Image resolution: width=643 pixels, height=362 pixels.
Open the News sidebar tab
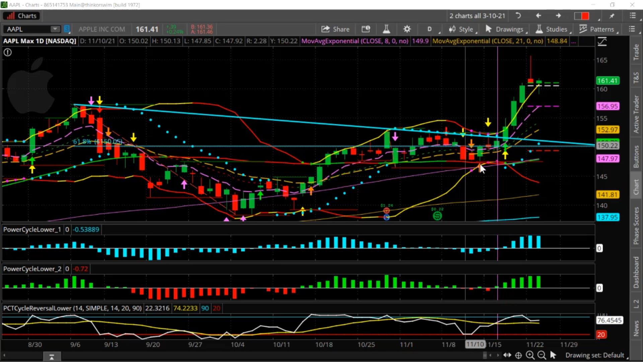(x=636, y=328)
